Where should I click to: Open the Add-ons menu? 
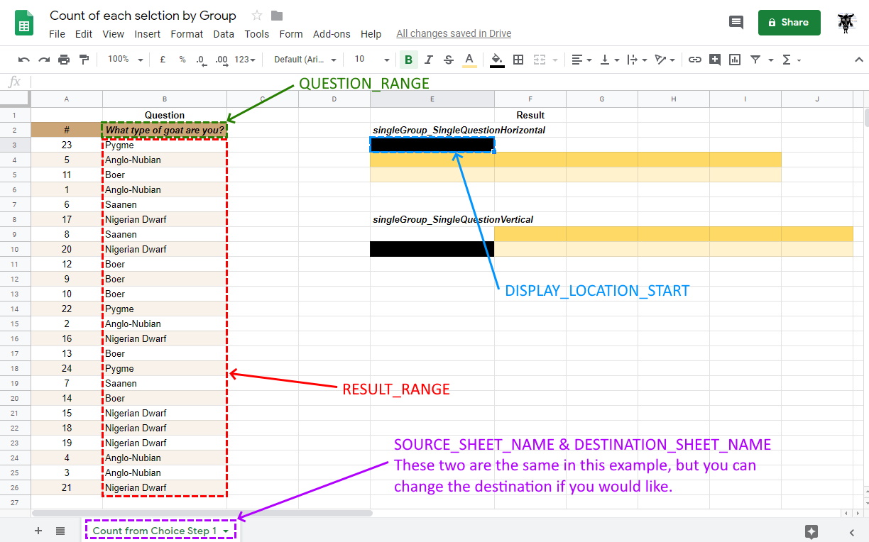tap(332, 34)
